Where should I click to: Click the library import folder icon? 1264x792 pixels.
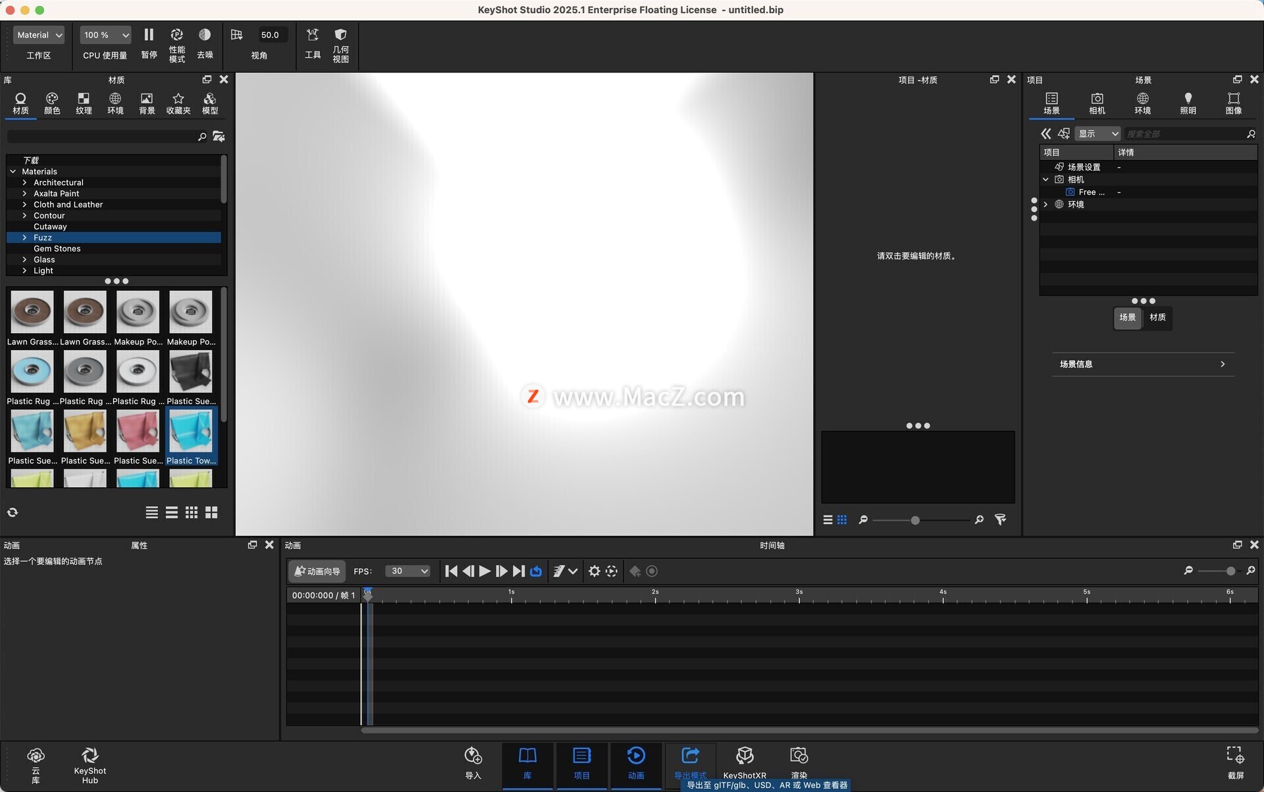(x=219, y=136)
